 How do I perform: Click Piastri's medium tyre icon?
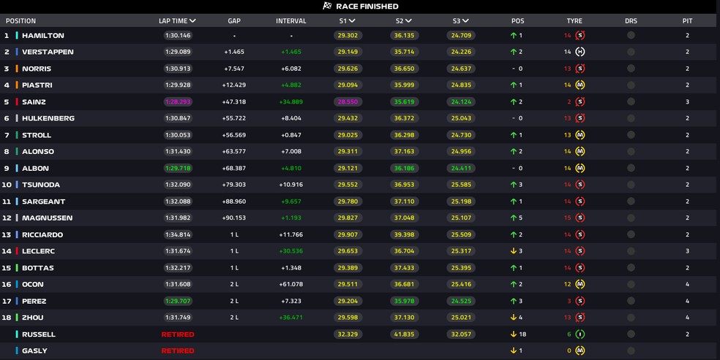pos(580,85)
